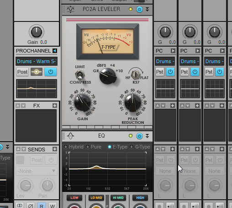Click the send Pan knob
Image resolution: width=232 pixels, height=208 pixels.
click(47, 186)
